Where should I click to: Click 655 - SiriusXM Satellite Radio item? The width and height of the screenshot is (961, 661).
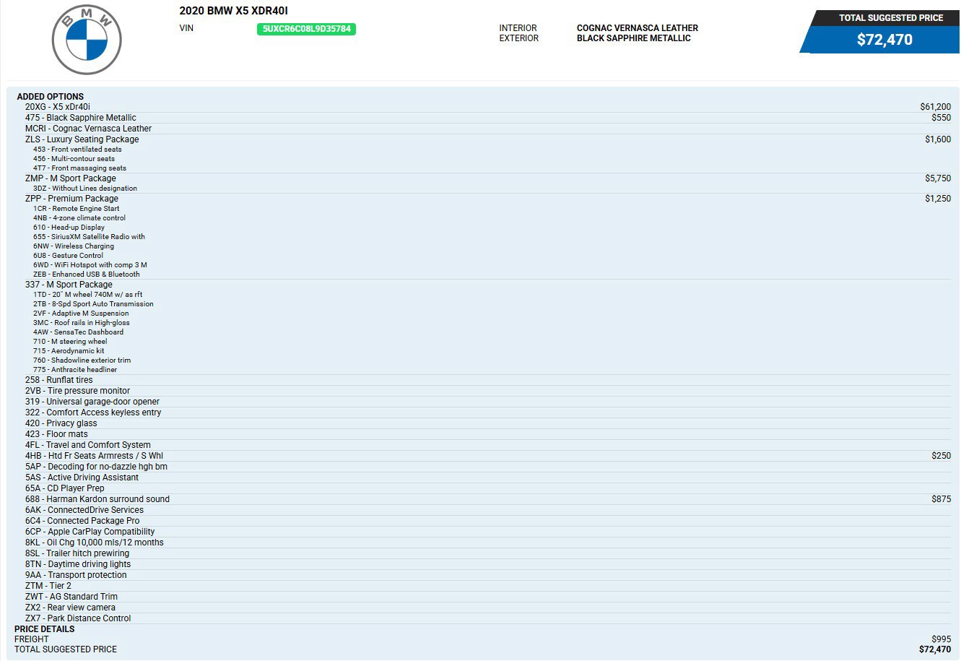tap(89, 237)
